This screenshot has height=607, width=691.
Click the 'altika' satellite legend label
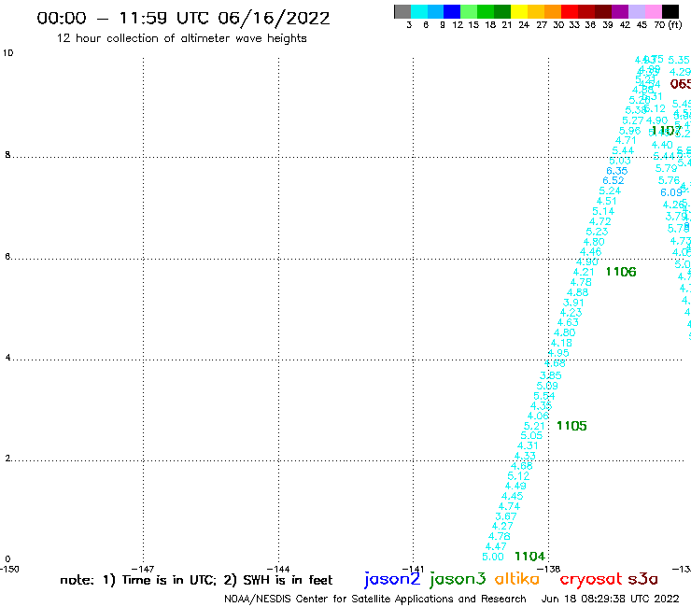coord(517,579)
